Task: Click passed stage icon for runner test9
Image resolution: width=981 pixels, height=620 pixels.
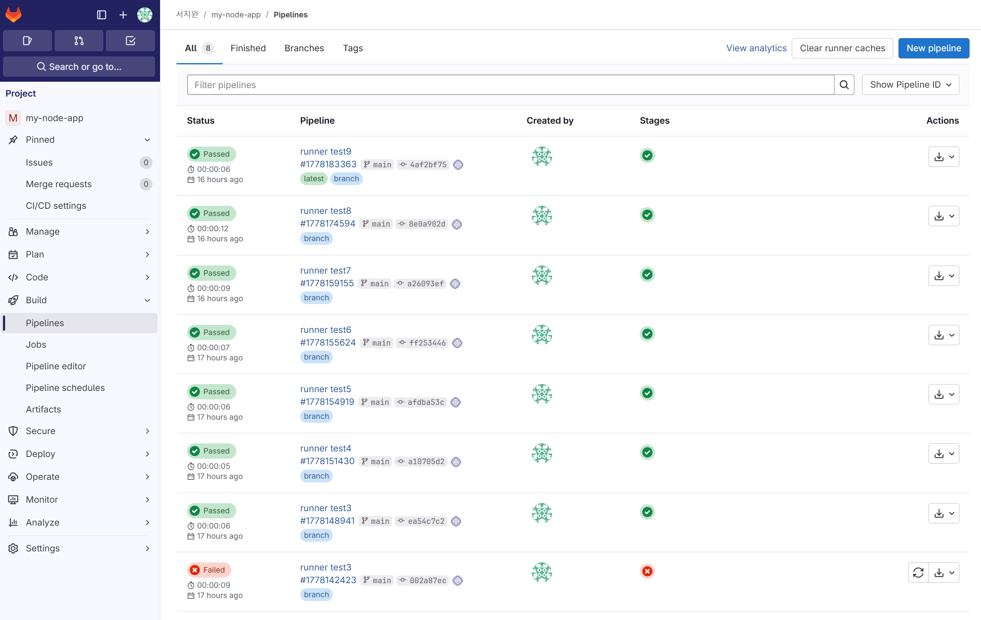Action: [x=647, y=155]
